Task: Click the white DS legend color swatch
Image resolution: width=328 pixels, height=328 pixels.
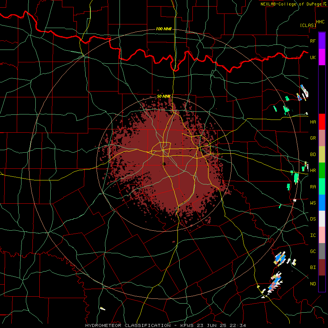Action: 322,219
